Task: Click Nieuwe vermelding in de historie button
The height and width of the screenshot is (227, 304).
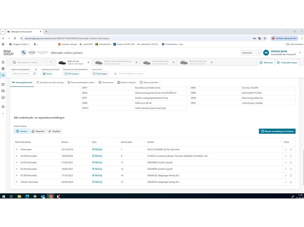Action: [277, 131]
